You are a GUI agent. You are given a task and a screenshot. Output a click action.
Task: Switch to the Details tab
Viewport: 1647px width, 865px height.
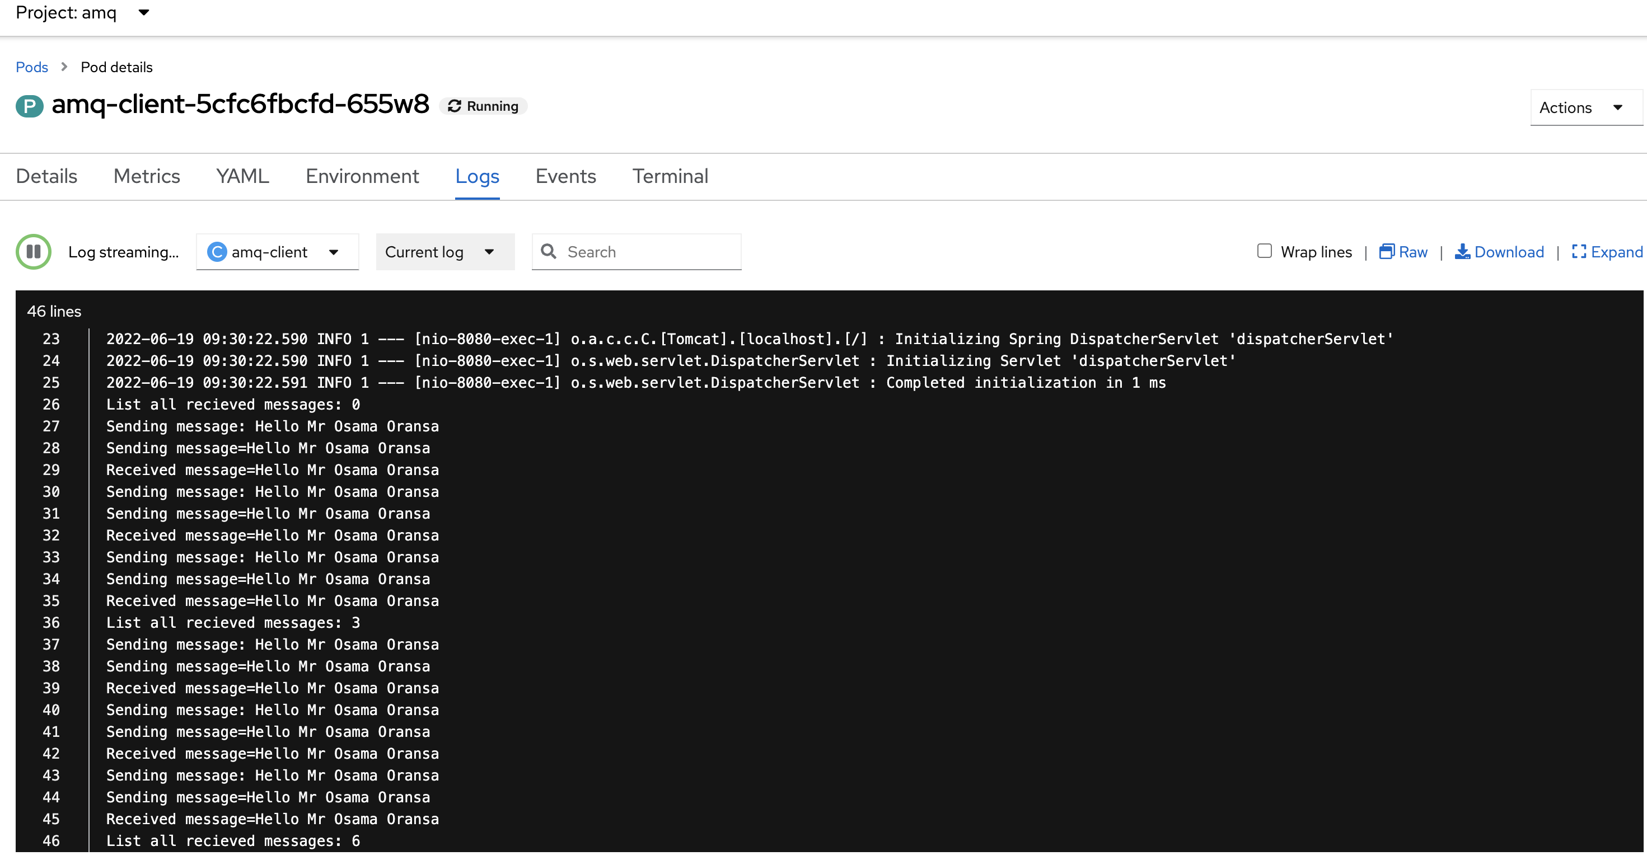45,176
